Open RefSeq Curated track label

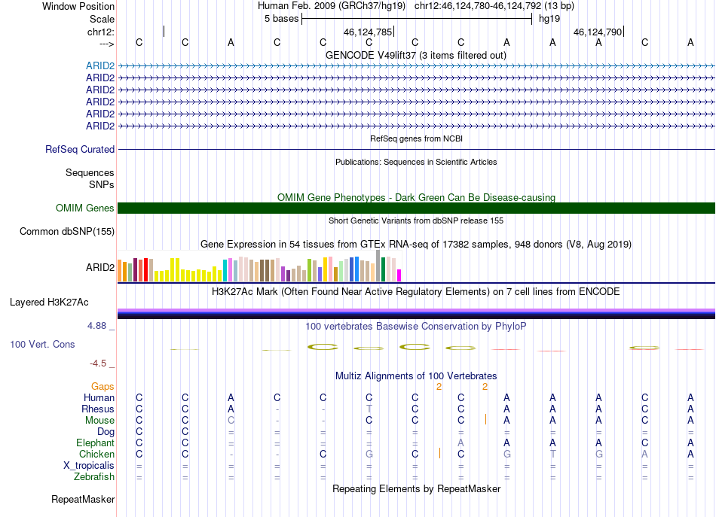point(80,149)
